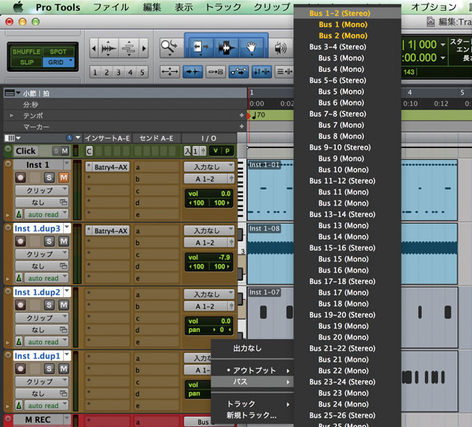Select the Scrubber speaker tool
The height and width of the screenshot is (427, 472).
pos(280,47)
